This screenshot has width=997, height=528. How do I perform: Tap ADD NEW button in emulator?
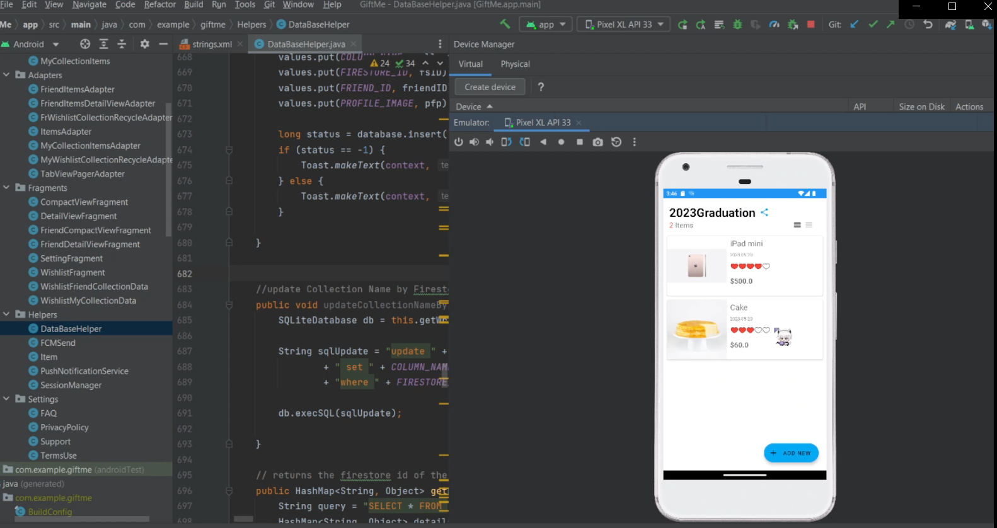[791, 453]
